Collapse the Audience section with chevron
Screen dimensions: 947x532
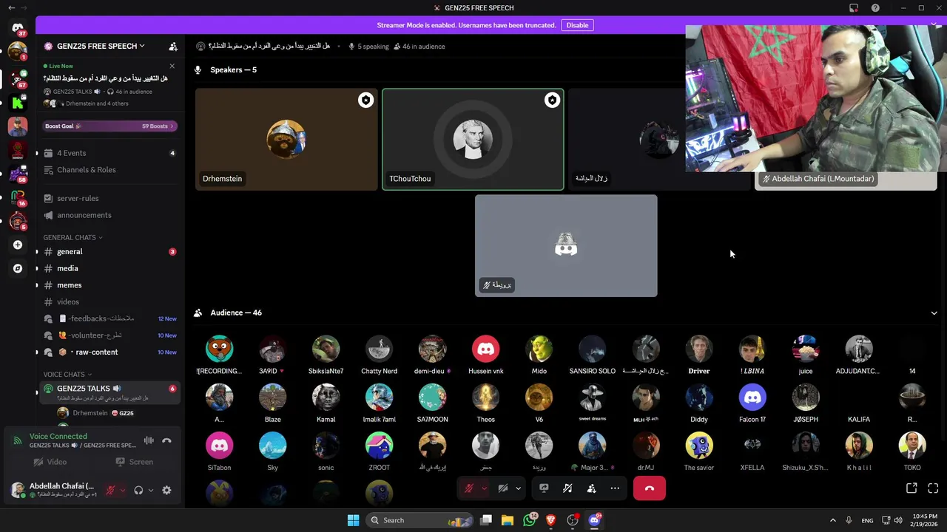point(934,313)
